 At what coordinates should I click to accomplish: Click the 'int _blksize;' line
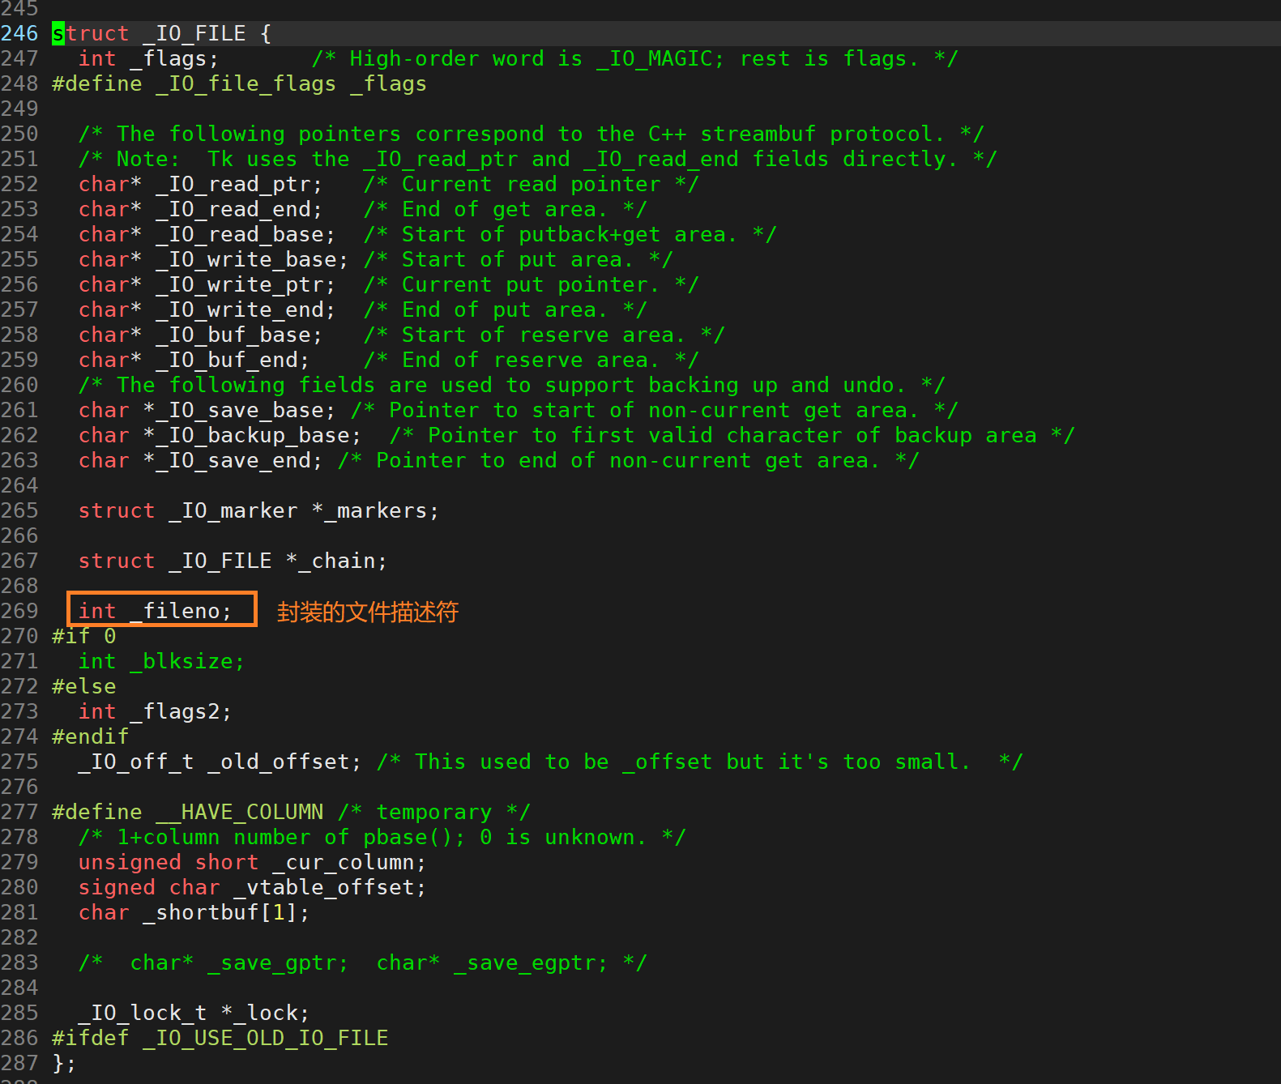161,661
